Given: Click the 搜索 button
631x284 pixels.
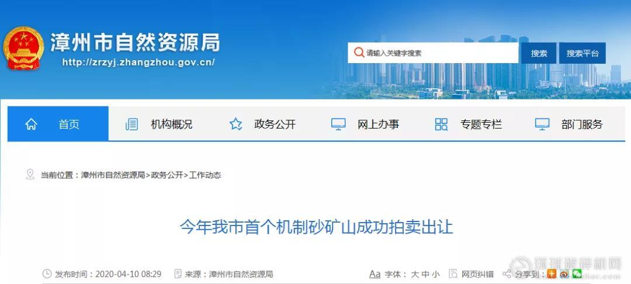Looking at the screenshot, I should click(x=539, y=53).
